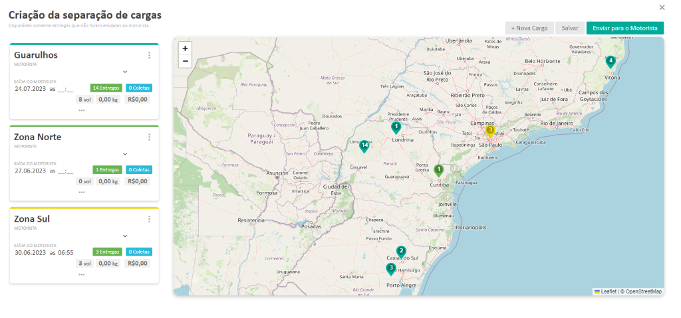Expand the Zona Sul motorista dropdown
Screen dimensions: 681x318
[x=124, y=235]
